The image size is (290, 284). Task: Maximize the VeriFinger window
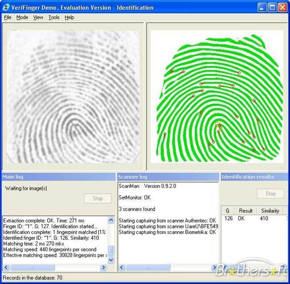pyautogui.click(x=272, y=7)
